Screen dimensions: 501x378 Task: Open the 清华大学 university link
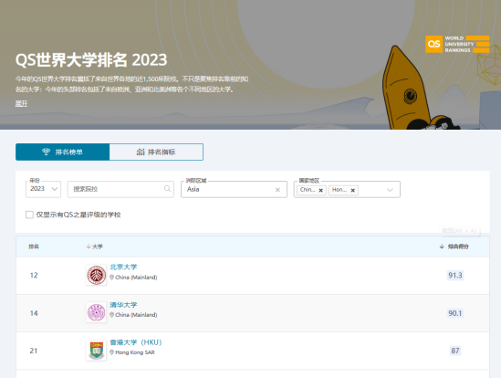point(123,305)
